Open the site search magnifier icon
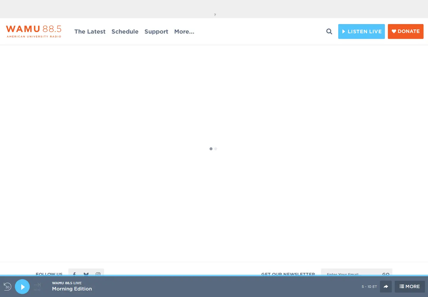 click(329, 31)
